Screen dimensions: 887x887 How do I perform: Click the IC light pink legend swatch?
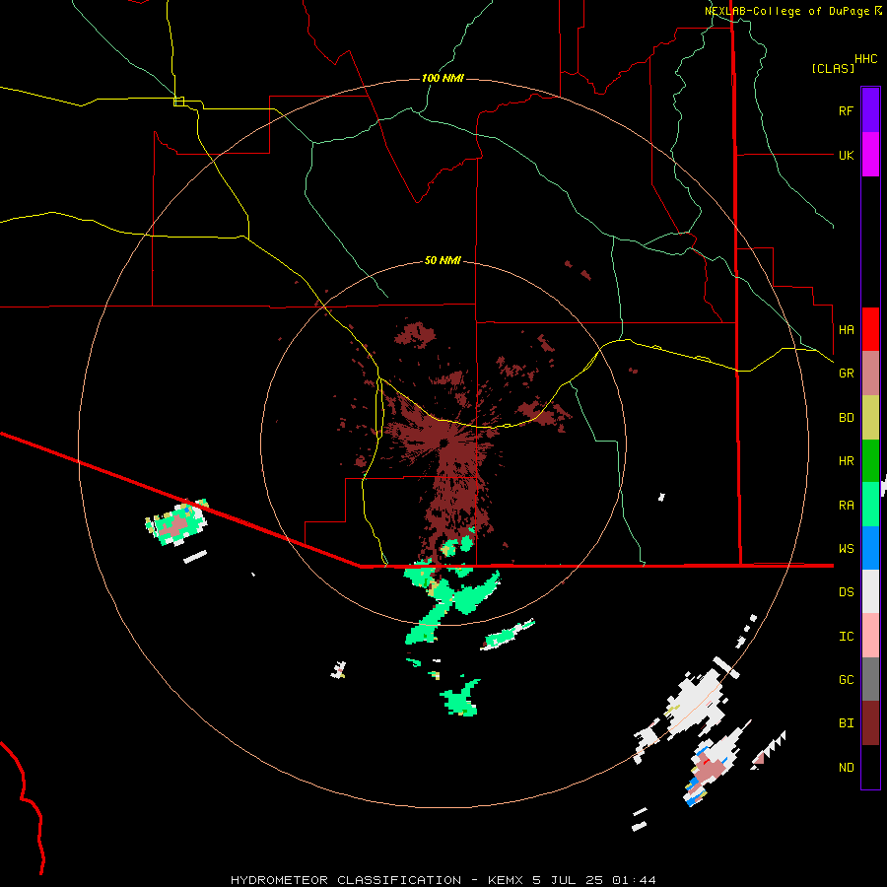tap(870, 636)
